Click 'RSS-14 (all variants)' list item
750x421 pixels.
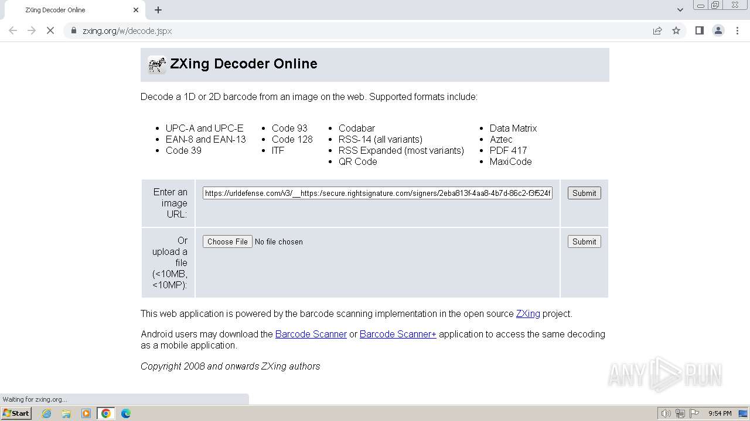coord(380,139)
